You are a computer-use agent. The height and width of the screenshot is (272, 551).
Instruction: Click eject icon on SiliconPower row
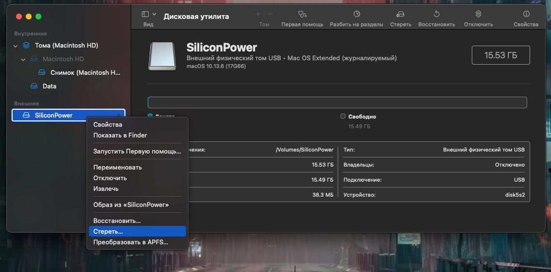[119, 115]
